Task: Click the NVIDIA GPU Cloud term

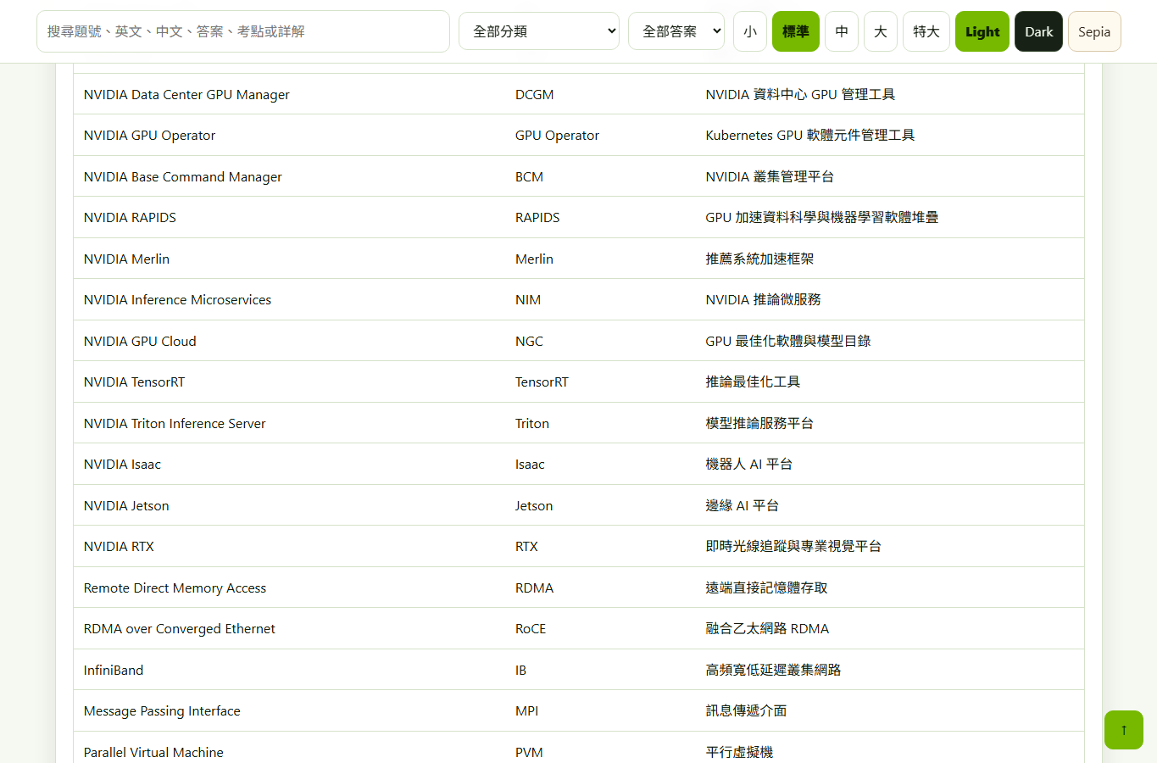Action: (x=140, y=341)
